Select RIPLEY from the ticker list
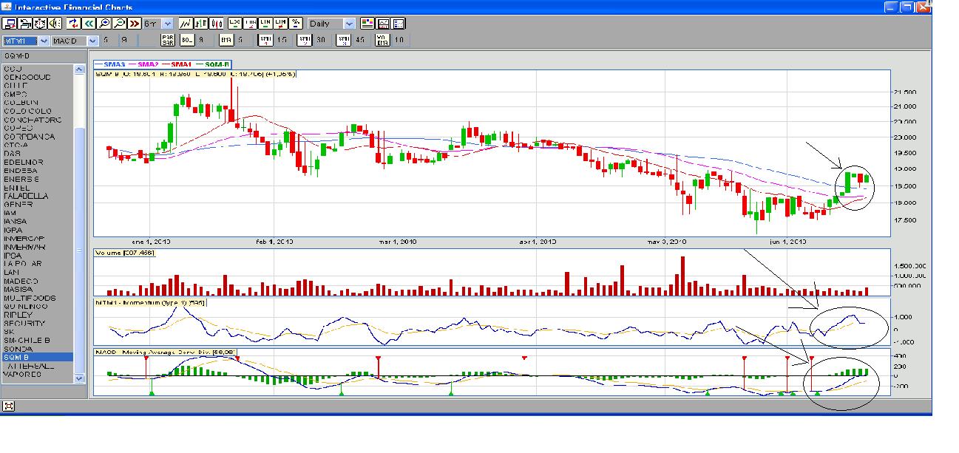 pyautogui.click(x=19, y=315)
